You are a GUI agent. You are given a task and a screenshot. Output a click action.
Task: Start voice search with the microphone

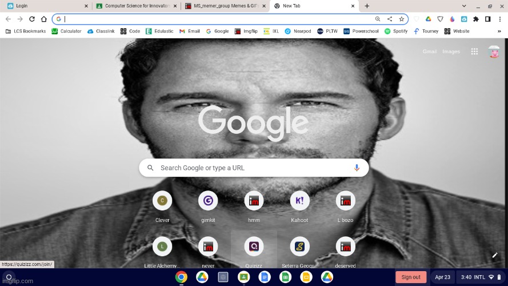click(x=357, y=168)
